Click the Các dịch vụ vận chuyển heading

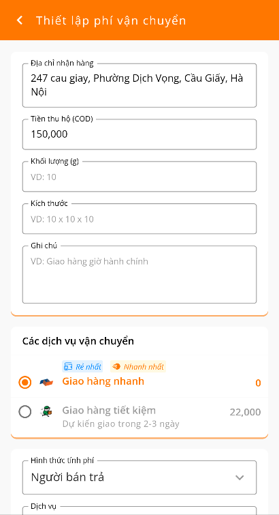[x=78, y=341]
